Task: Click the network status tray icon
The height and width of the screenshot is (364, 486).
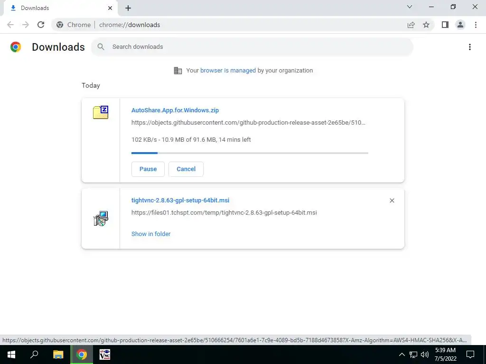Action: (x=413, y=355)
